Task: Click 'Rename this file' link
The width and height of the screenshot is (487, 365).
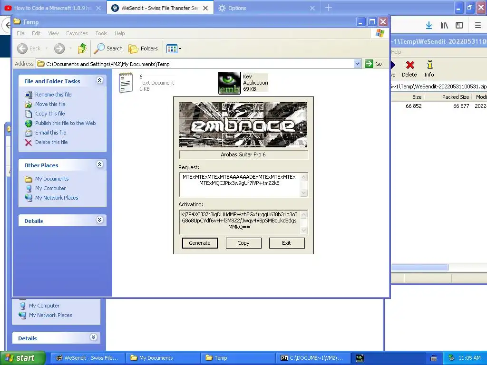Action: pos(53,95)
